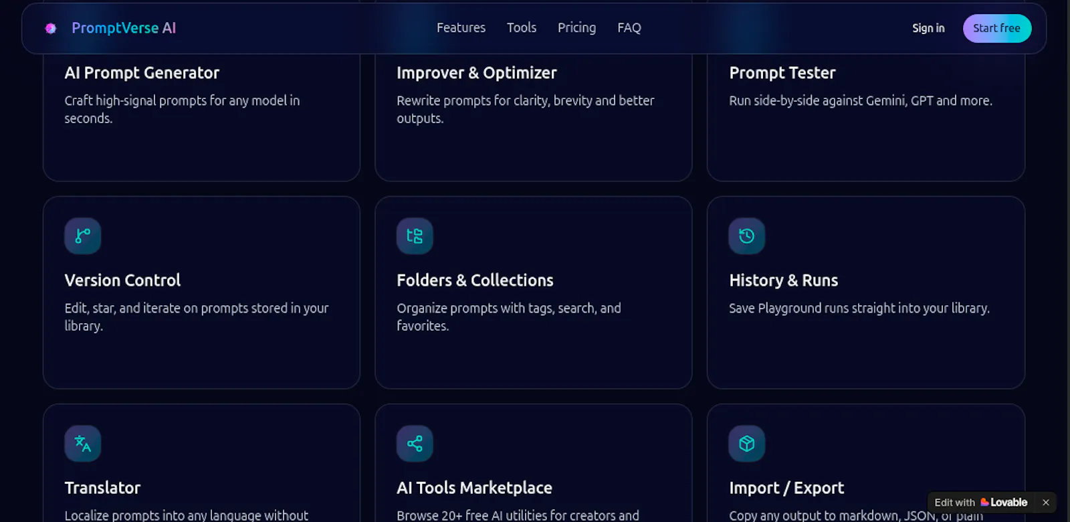Image resolution: width=1070 pixels, height=522 pixels.
Task: Click the Lovable heart logo icon
Action: coord(984,502)
